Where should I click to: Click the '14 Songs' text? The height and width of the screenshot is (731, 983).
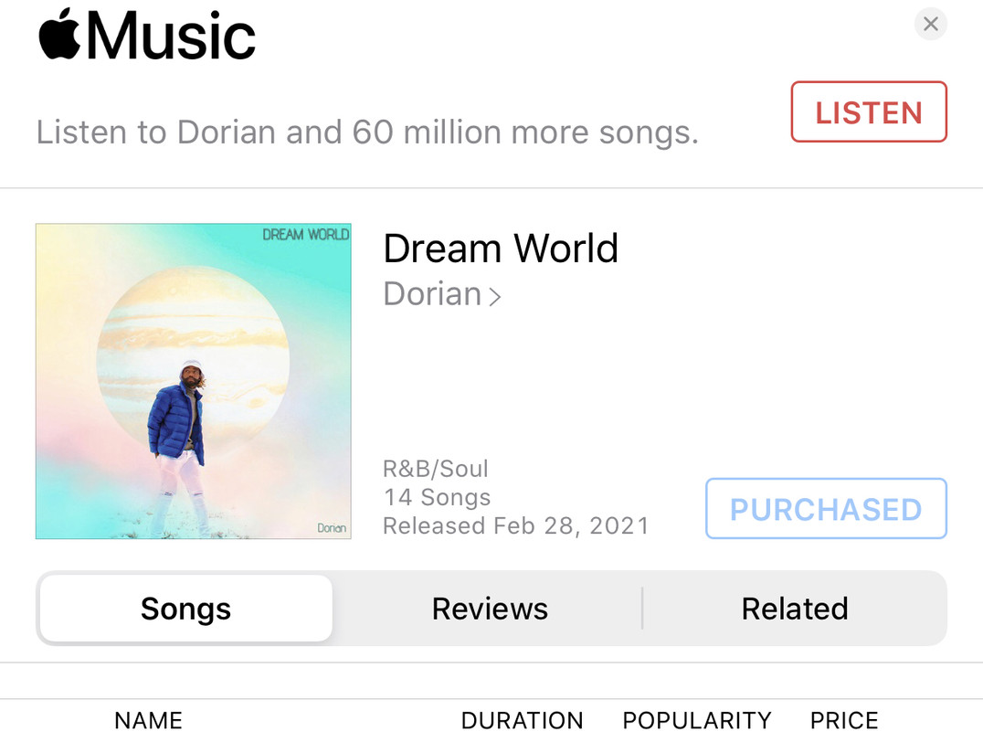[437, 497]
